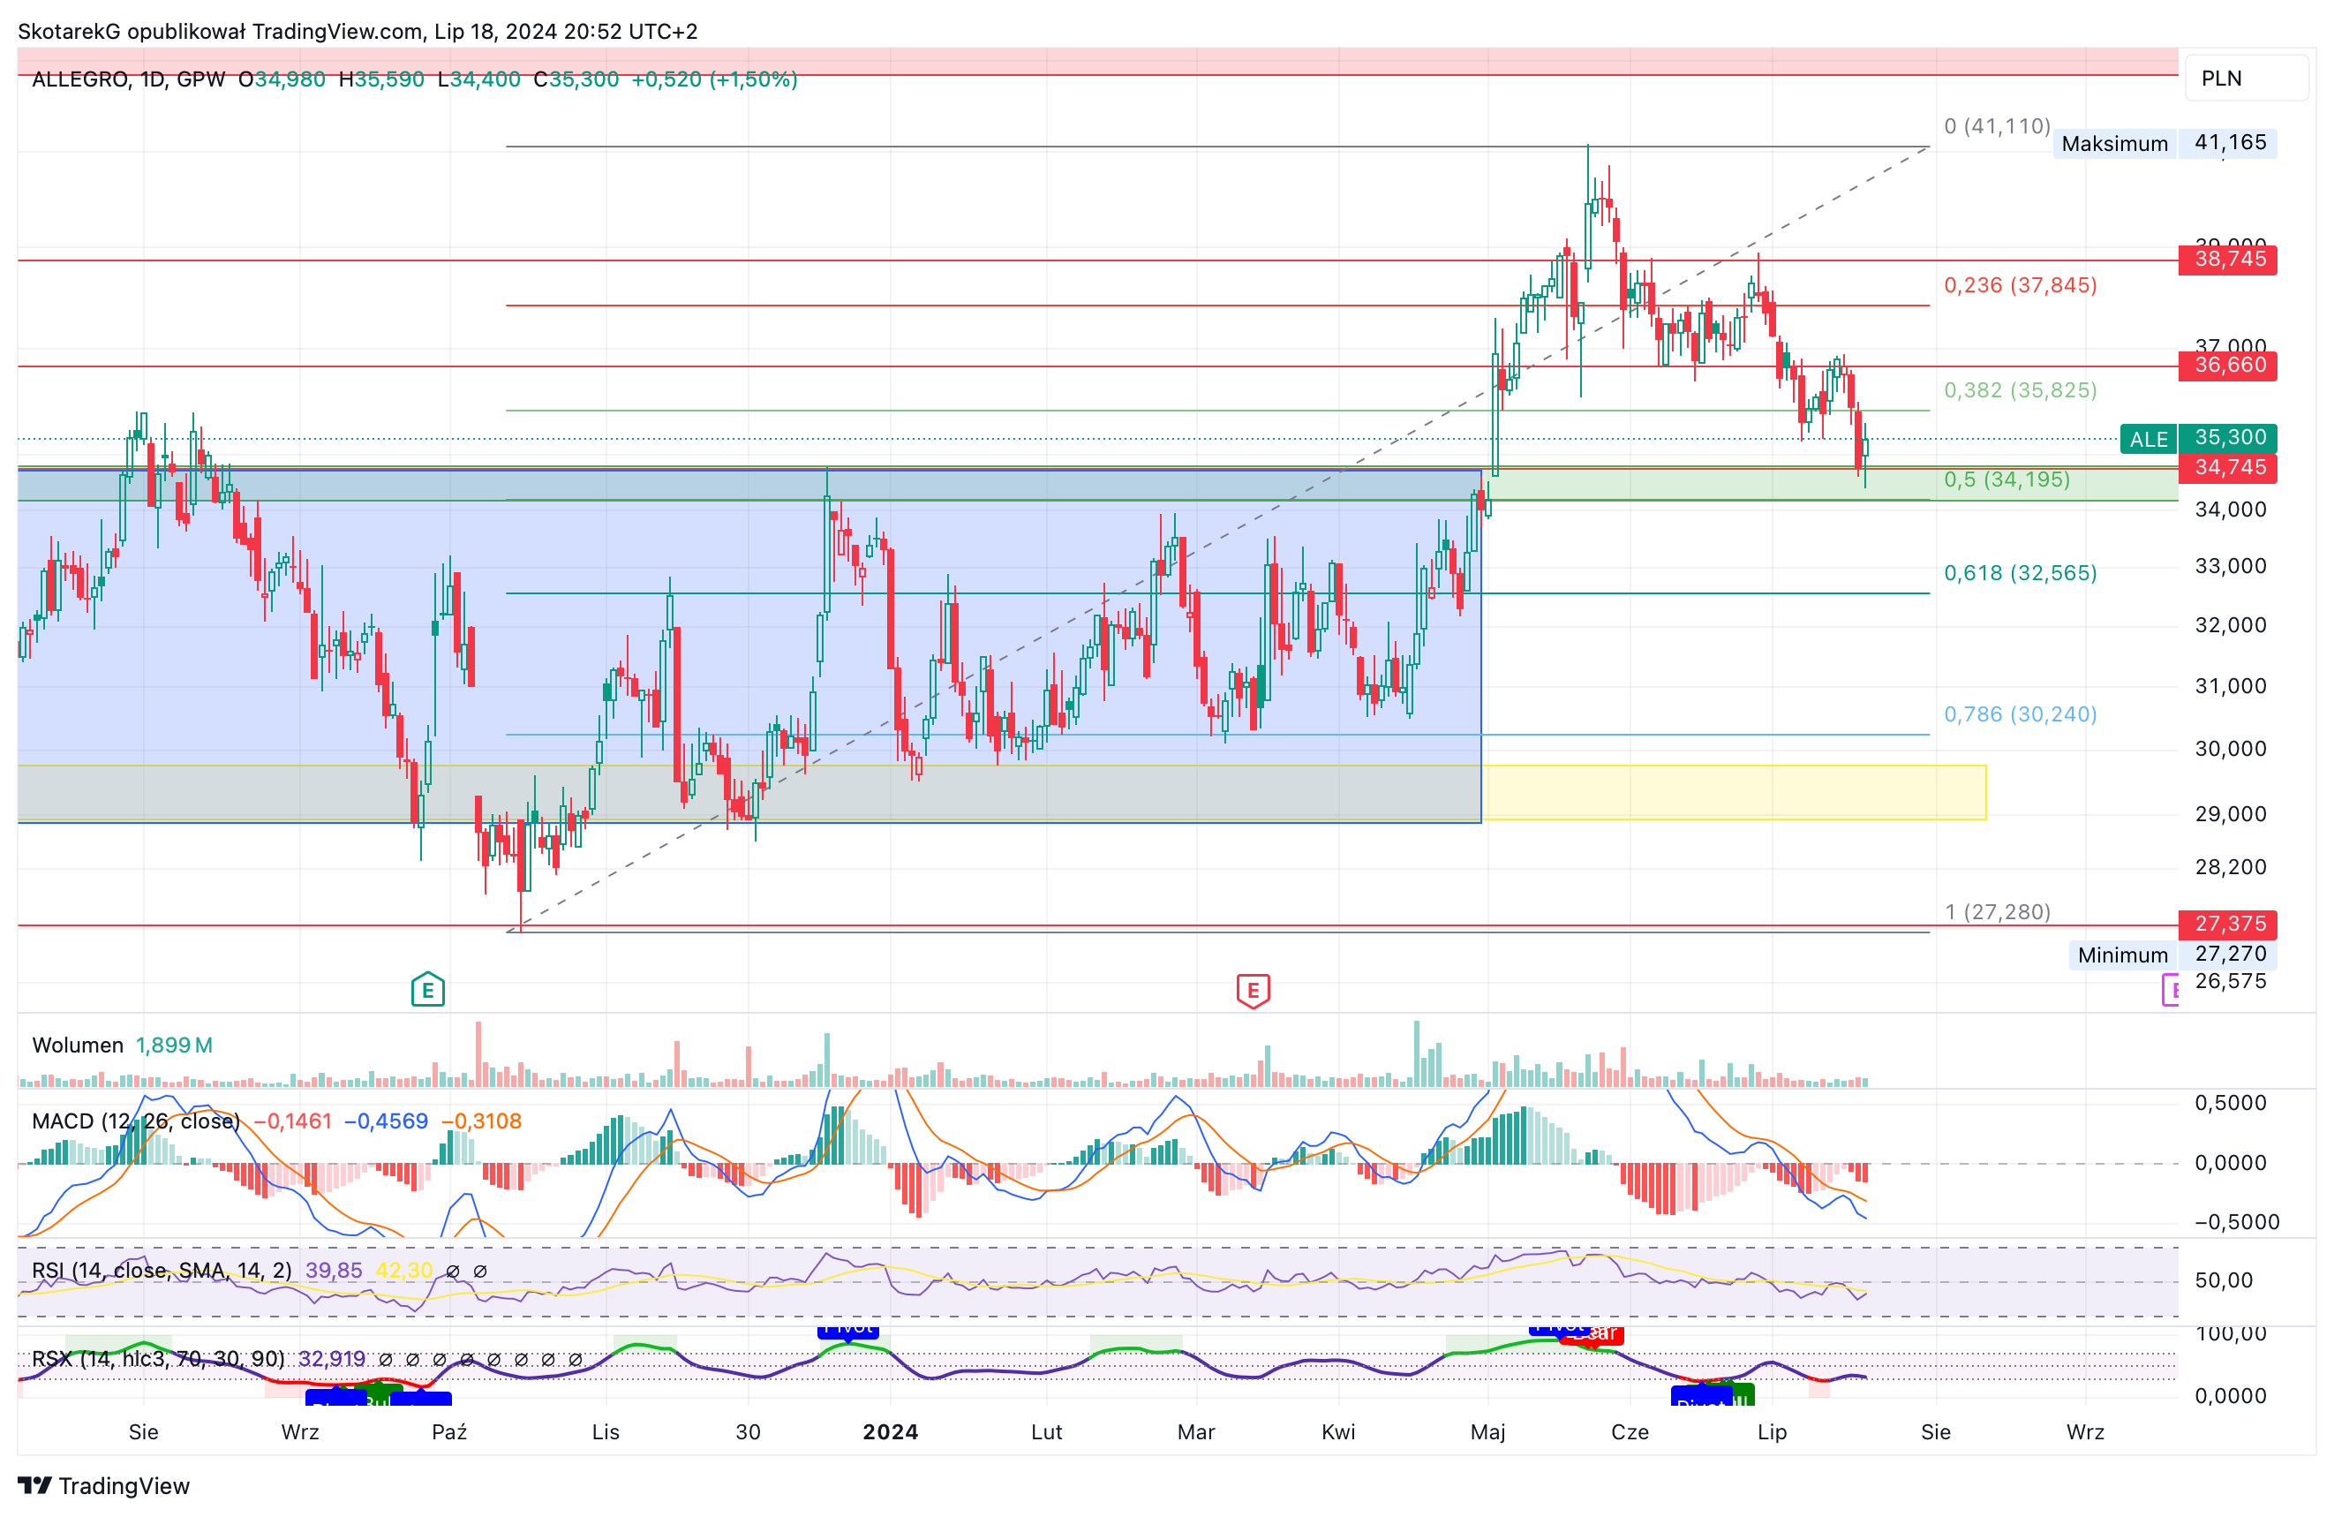2334x1517 pixels.
Task: Open the PLN currency selector
Action: click(2246, 79)
